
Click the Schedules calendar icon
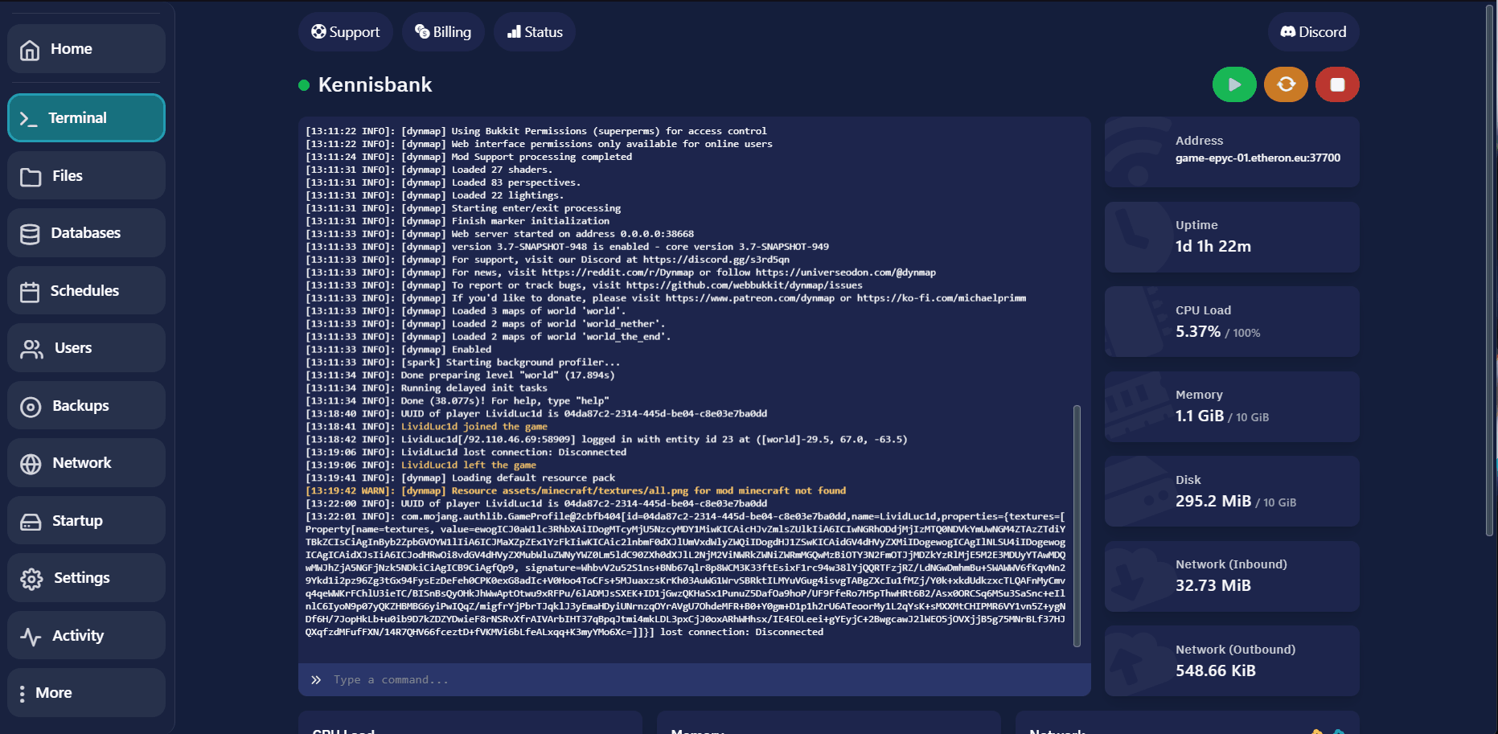pos(30,291)
